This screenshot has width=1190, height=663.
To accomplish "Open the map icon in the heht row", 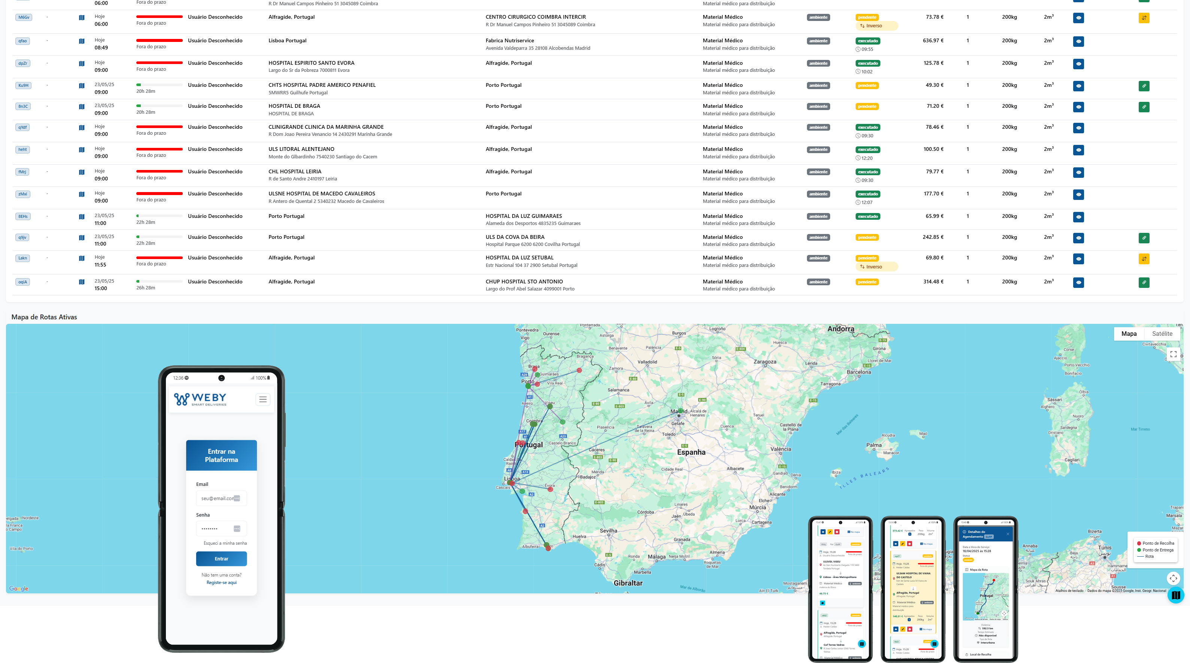I will [82, 150].
